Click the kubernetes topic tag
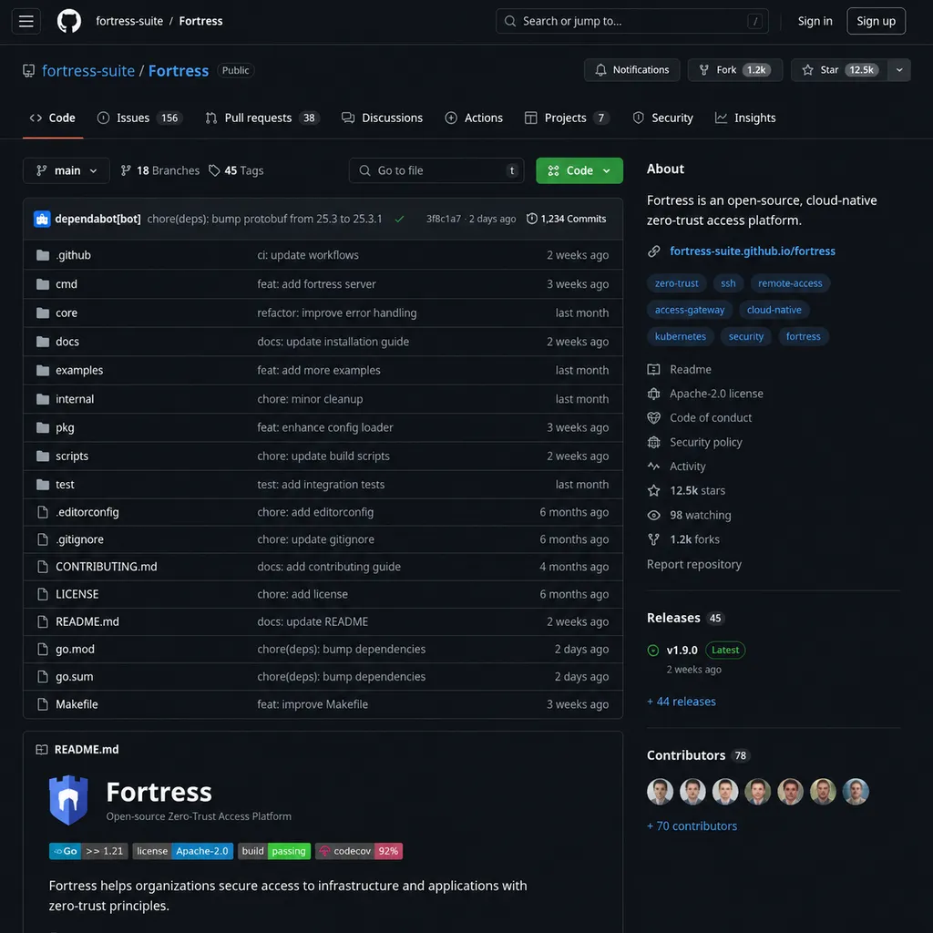The width and height of the screenshot is (933, 933). coord(680,337)
